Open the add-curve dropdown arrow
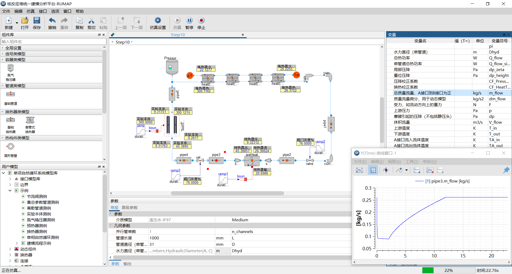 click(406, 170)
